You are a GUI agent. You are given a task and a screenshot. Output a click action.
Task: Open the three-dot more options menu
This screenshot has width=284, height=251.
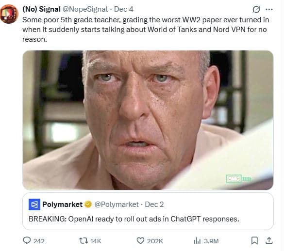pyautogui.click(x=269, y=9)
